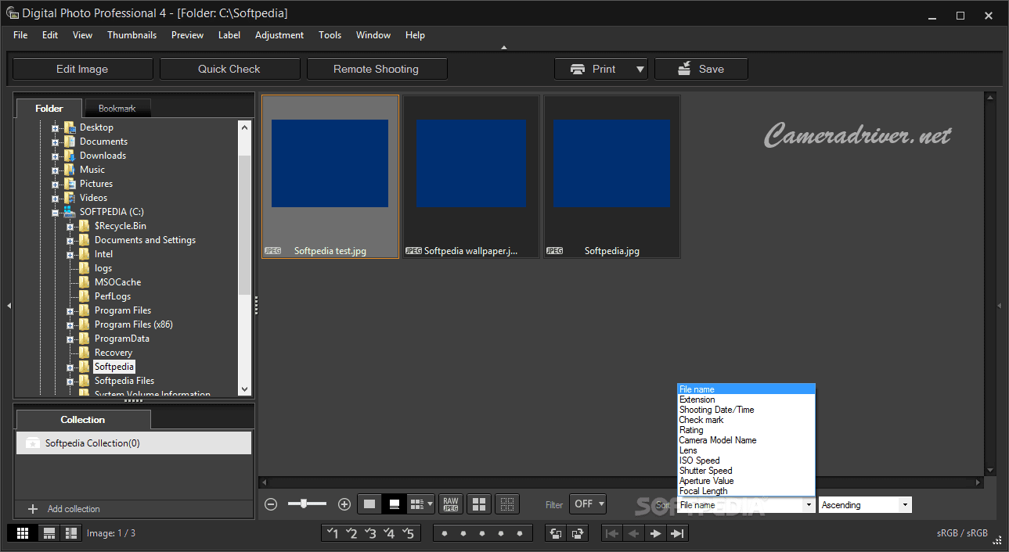Show thumbnails without file info
1009x552 pixels.
pos(370,504)
